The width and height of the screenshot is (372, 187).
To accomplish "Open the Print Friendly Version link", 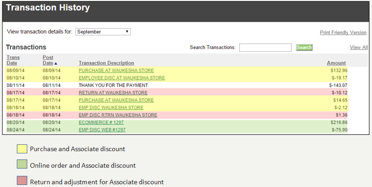I will (343, 33).
